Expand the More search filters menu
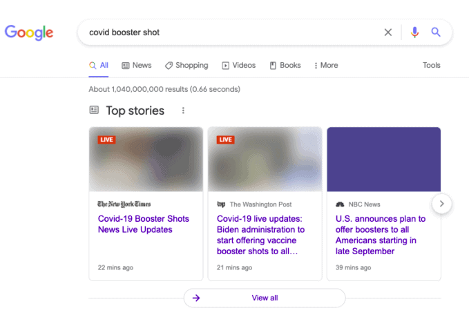The width and height of the screenshot is (469, 315). [326, 66]
